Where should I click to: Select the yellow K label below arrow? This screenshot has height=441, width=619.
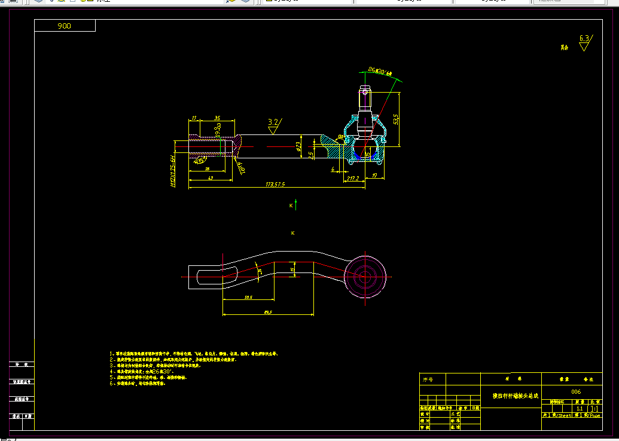(x=292, y=233)
